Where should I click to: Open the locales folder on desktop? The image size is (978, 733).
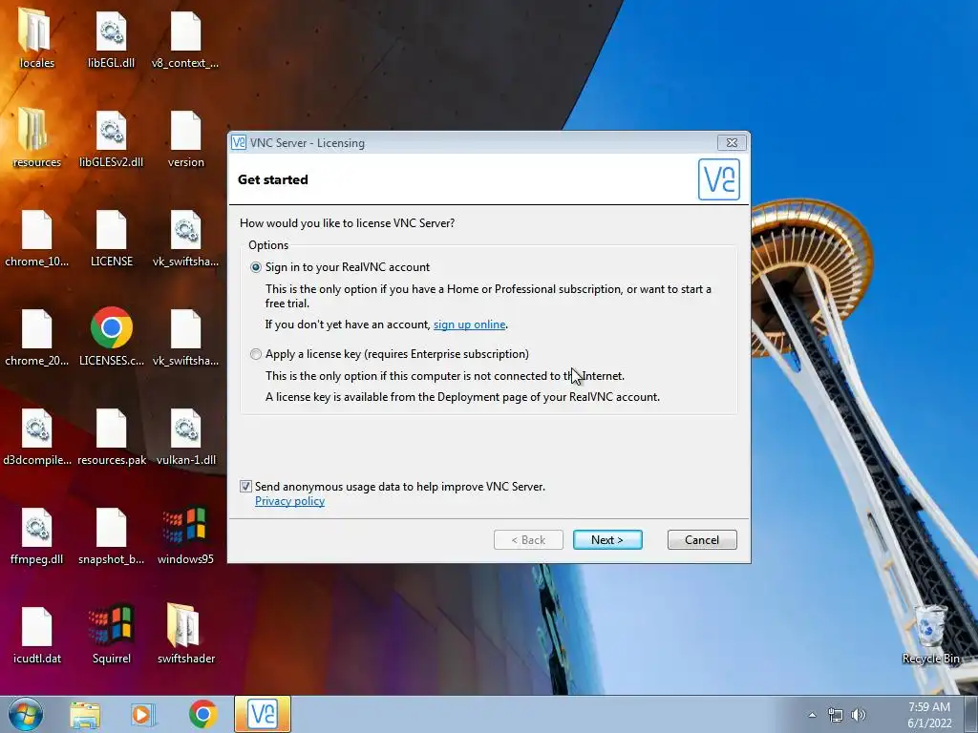click(35, 30)
